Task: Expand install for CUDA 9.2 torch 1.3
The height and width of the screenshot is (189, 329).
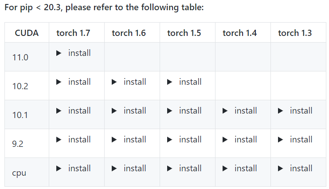Action: (x=296, y=140)
